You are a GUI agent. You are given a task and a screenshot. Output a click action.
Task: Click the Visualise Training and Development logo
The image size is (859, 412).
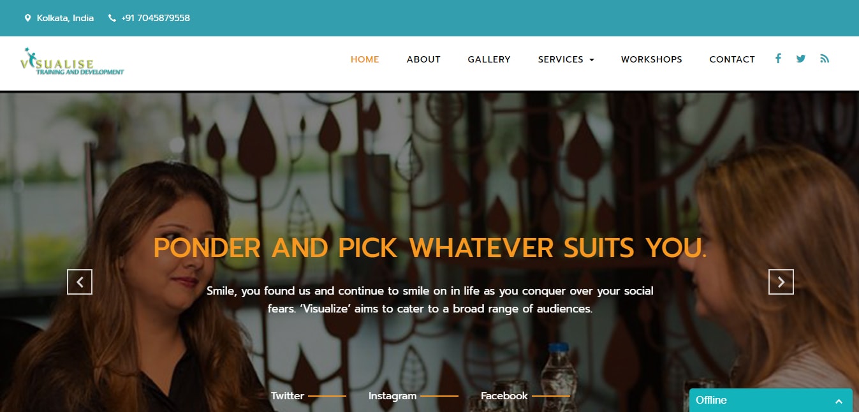[x=72, y=62]
